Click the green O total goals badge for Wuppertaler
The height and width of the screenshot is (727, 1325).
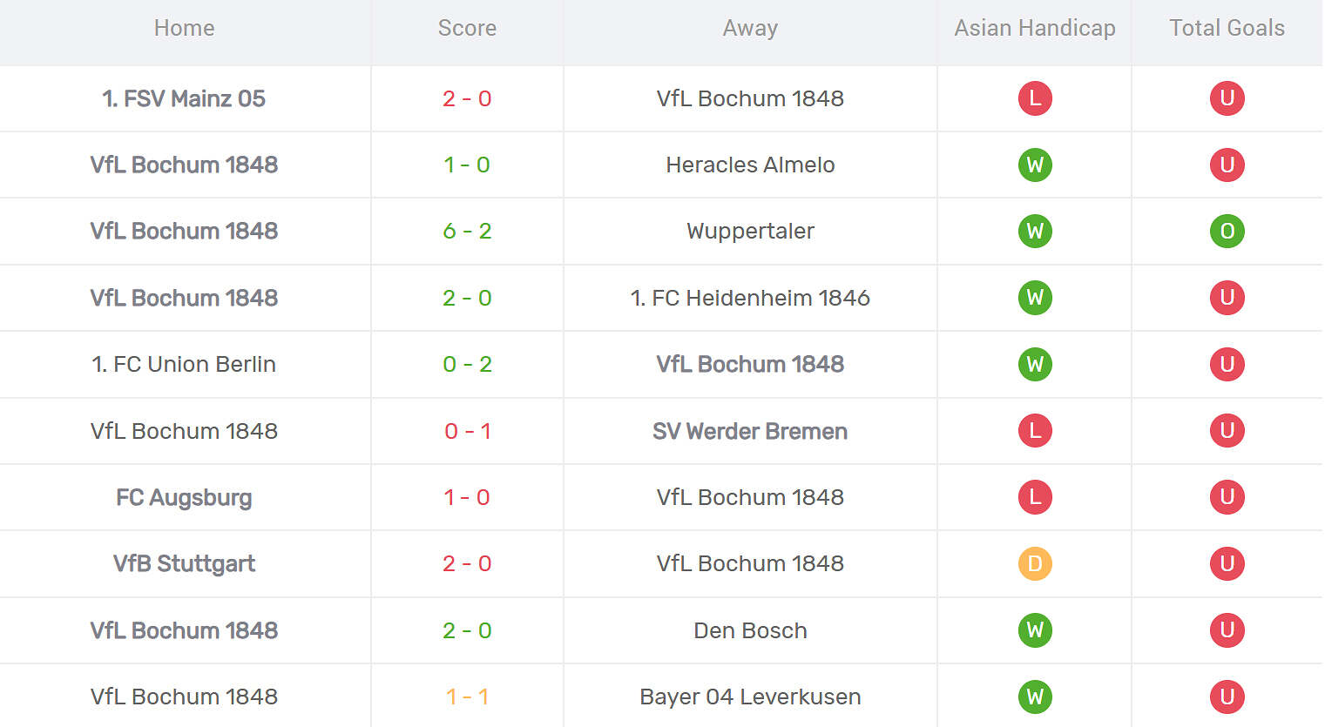[1227, 231]
